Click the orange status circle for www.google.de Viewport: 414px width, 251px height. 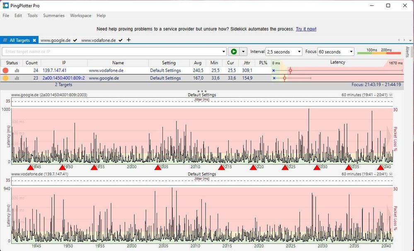coord(5,78)
